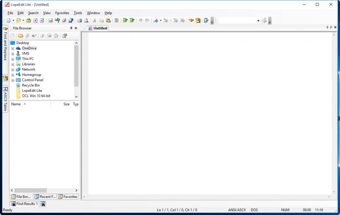Expand the Network tree node
Screen dimensions: 340x215
click(x=13, y=70)
